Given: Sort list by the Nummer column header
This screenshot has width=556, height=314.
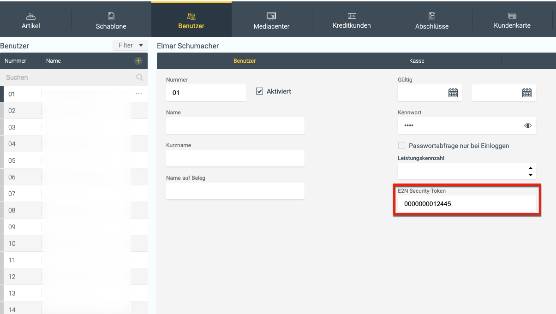Looking at the screenshot, I should point(16,61).
